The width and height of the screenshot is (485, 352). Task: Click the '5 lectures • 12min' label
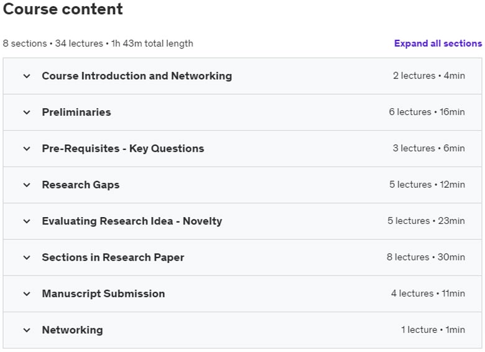click(427, 185)
